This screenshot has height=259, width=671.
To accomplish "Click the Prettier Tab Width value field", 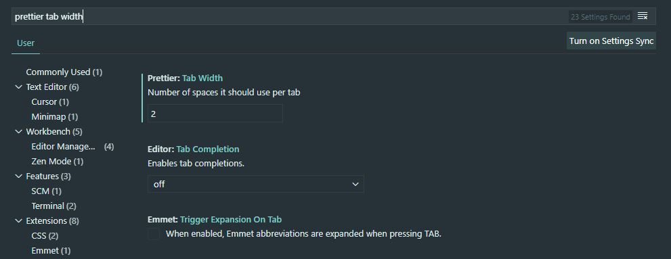I will point(215,114).
